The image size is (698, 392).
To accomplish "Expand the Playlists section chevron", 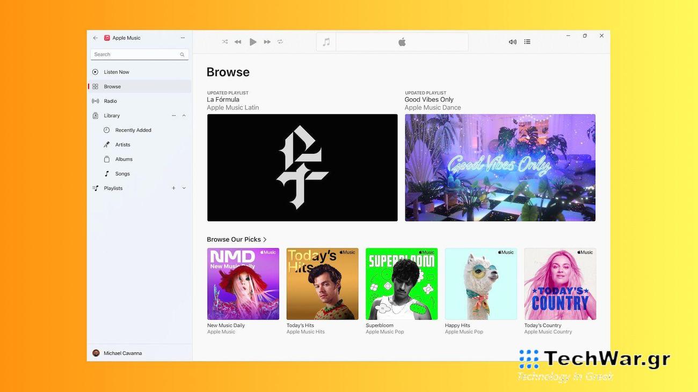I will [x=184, y=188].
